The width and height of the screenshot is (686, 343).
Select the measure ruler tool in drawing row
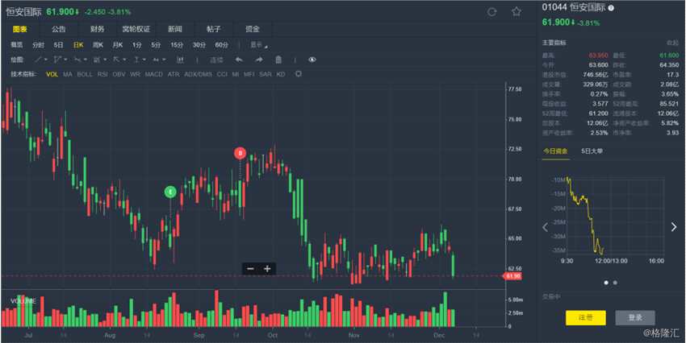180,60
